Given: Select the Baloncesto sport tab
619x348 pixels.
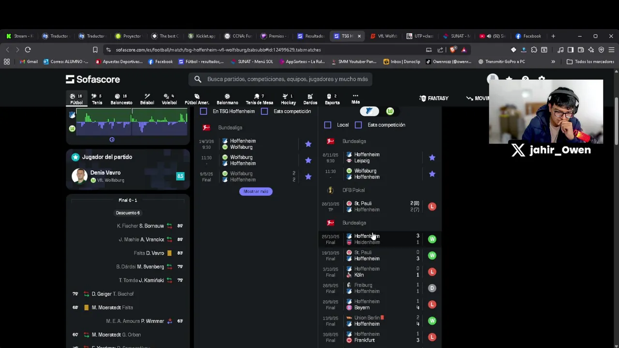Looking at the screenshot, I should click(121, 99).
